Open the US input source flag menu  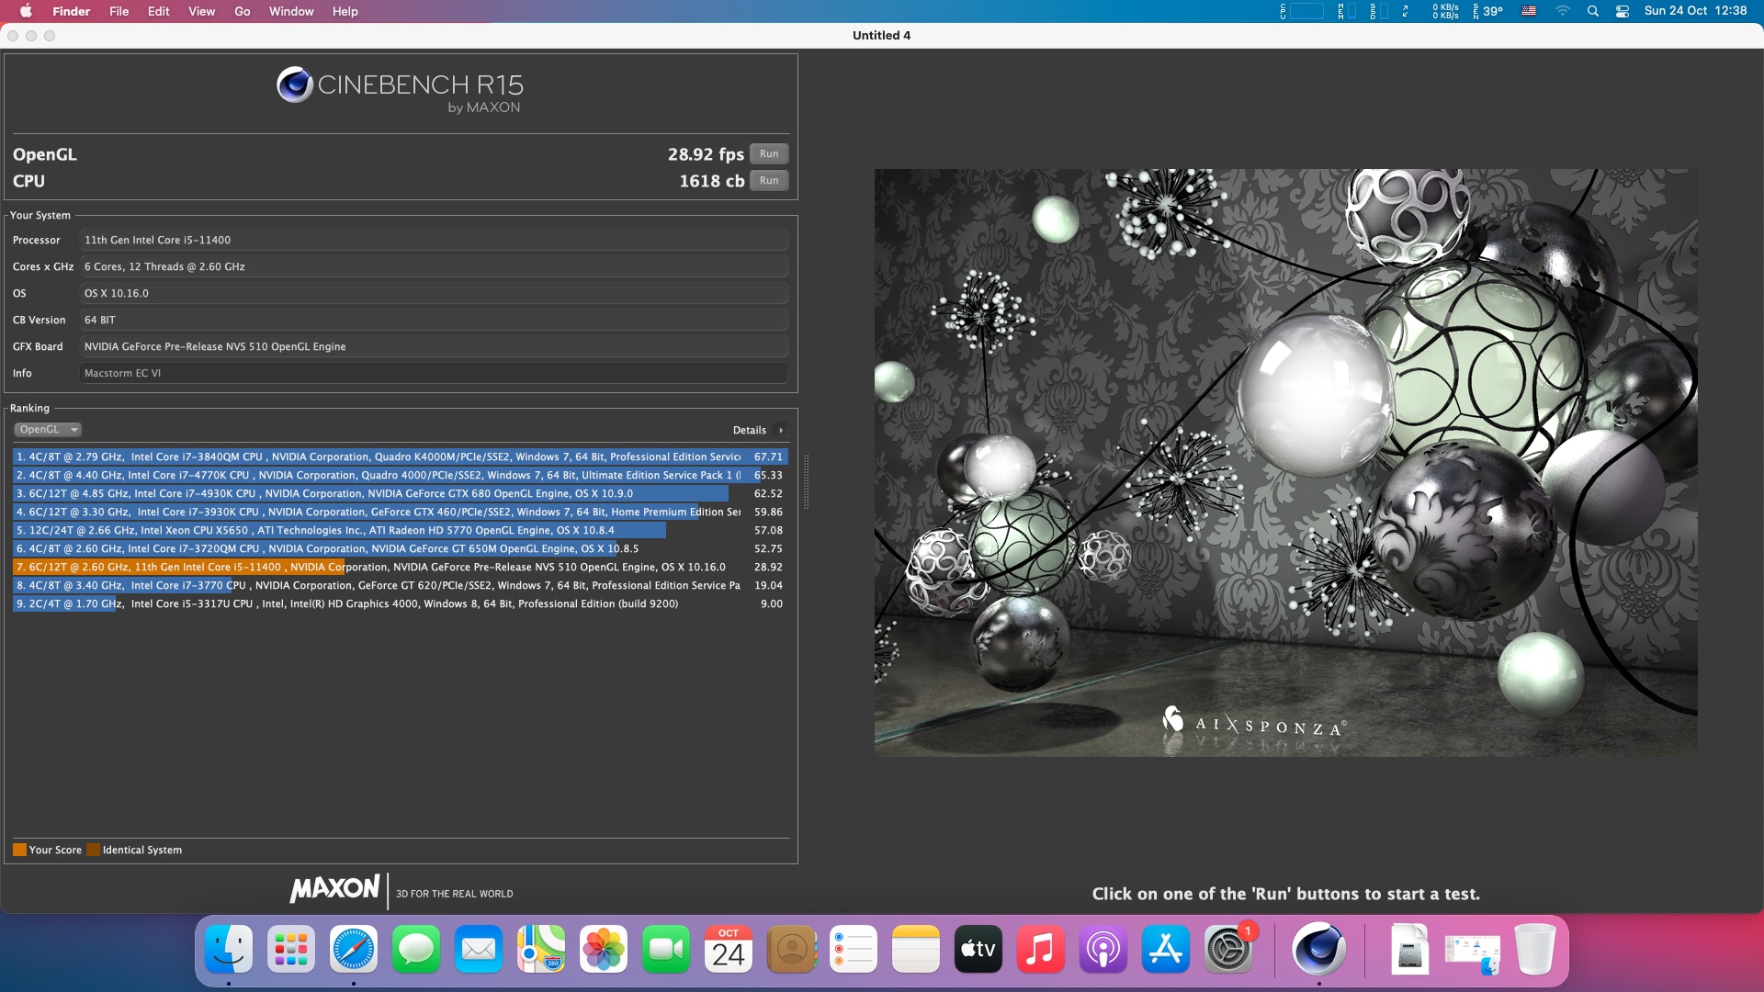pyautogui.click(x=1529, y=11)
